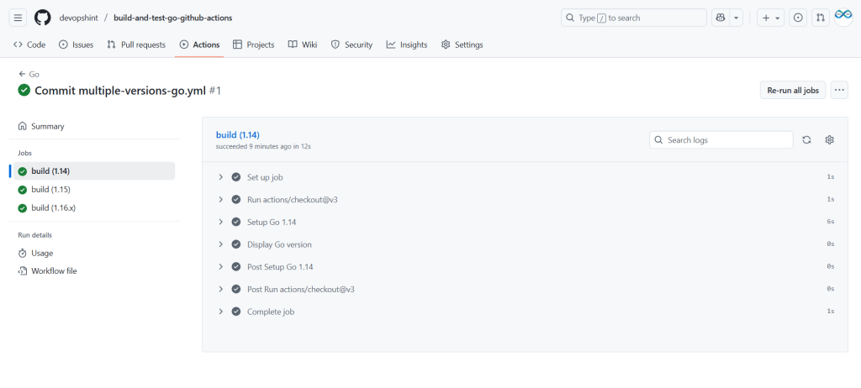The image size is (861, 388).
Task: Open pull requests icon in top bar
Action: coord(821,18)
